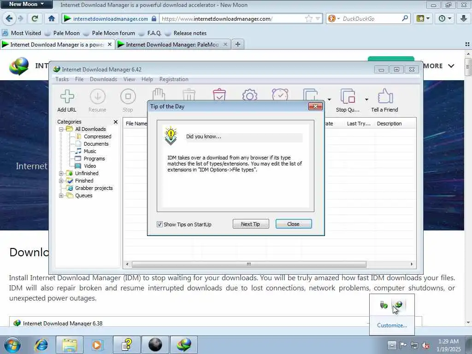Viewport: 472px width, 354px height.
Task: Click the volume muted speaker tray icon
Action: point(425,345)
